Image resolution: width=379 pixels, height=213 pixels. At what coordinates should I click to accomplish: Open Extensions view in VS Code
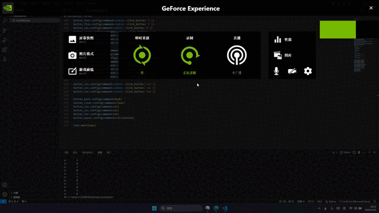click(4, 50)
